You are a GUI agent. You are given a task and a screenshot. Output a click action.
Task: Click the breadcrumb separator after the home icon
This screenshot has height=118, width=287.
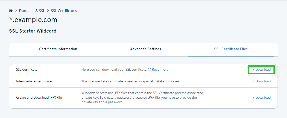[x=16, y=11]
